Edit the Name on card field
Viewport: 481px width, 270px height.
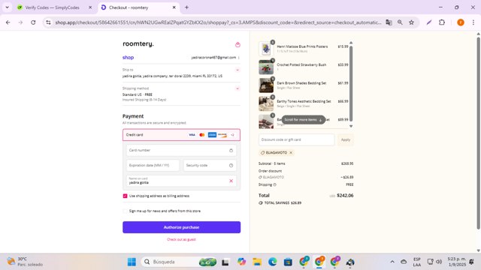click(181, 181)
